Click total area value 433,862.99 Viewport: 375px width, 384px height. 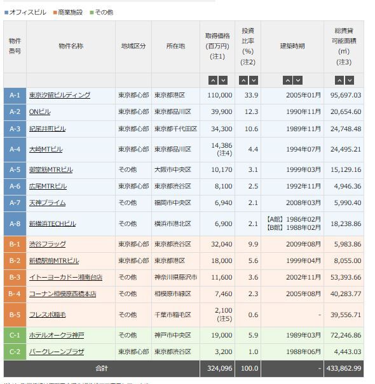344,368
